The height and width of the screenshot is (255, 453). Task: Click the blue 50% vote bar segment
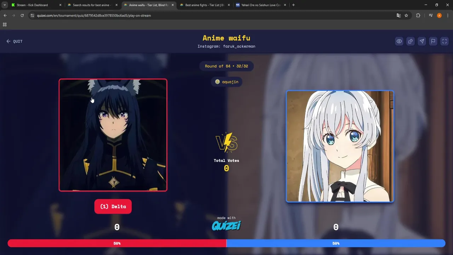pos(336,243)
